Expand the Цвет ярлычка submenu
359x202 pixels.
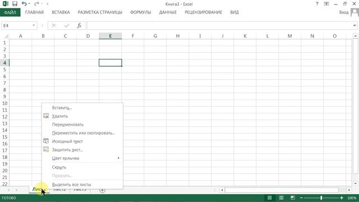click(x=82, y=158)
